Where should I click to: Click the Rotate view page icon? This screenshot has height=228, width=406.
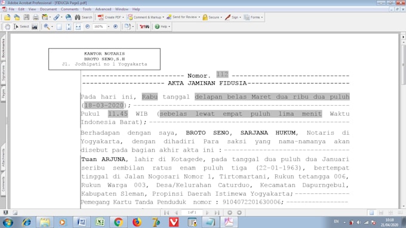(127, 27)
